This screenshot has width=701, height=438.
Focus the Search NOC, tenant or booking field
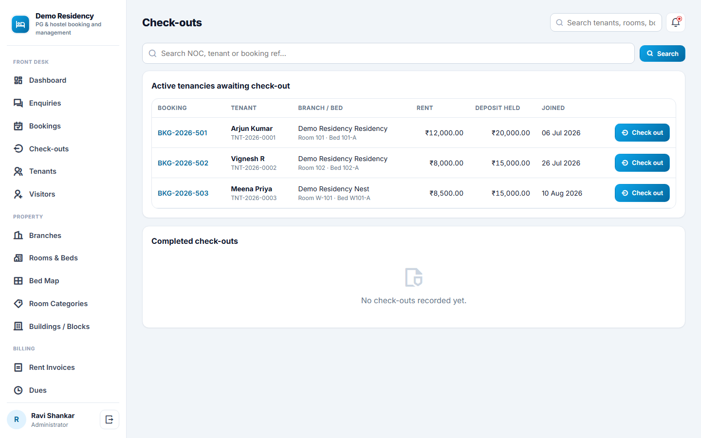[388, 54]
